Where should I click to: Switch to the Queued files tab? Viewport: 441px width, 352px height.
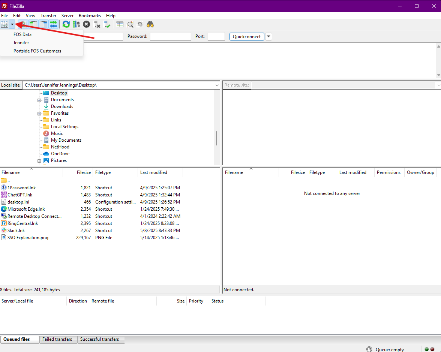19,339
